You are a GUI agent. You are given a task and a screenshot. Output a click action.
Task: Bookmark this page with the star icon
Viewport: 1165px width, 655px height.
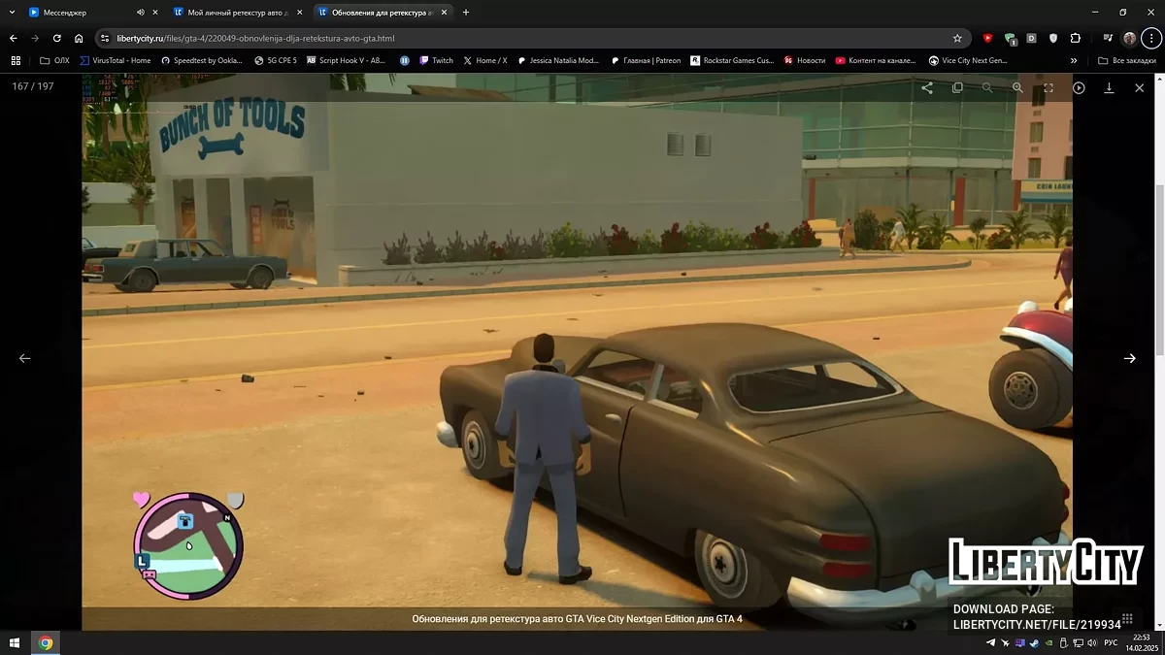pos(957,39)
